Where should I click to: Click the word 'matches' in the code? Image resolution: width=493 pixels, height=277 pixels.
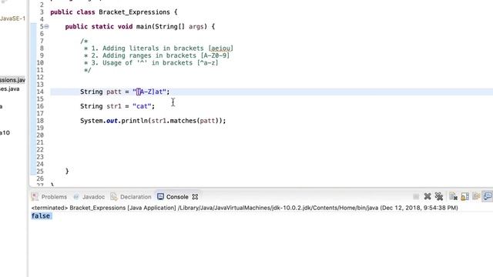[183, 121]
